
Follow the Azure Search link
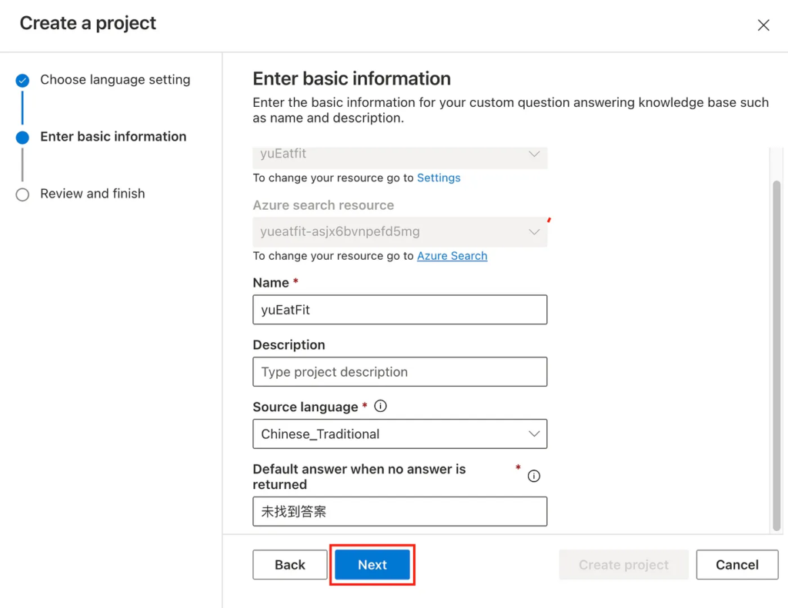tap(452, 256)
